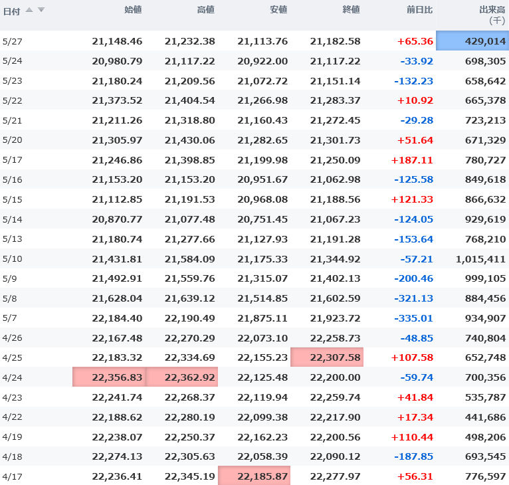Select the highlighted low value 22,185.87

255,476
